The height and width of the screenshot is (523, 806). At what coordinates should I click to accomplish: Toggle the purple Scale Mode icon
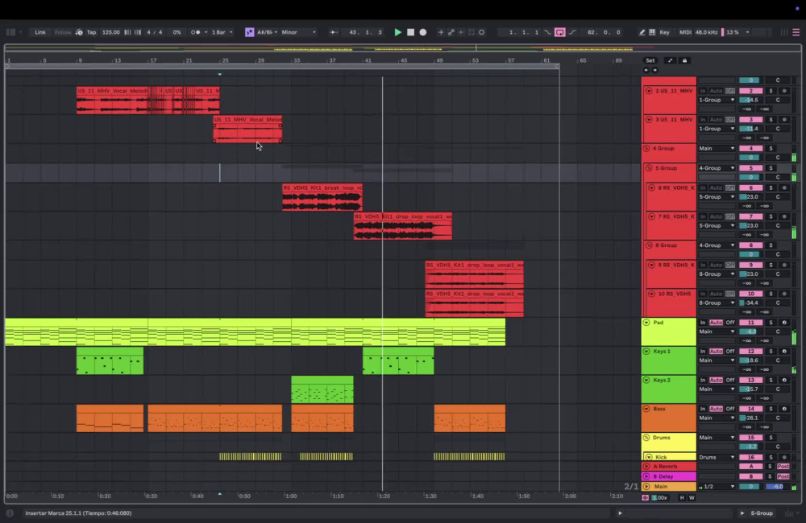(249, 32)
